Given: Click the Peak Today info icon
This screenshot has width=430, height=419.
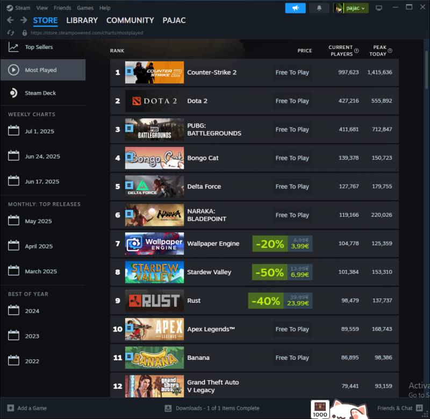Looking at the screenshot, I should (390, 51).
